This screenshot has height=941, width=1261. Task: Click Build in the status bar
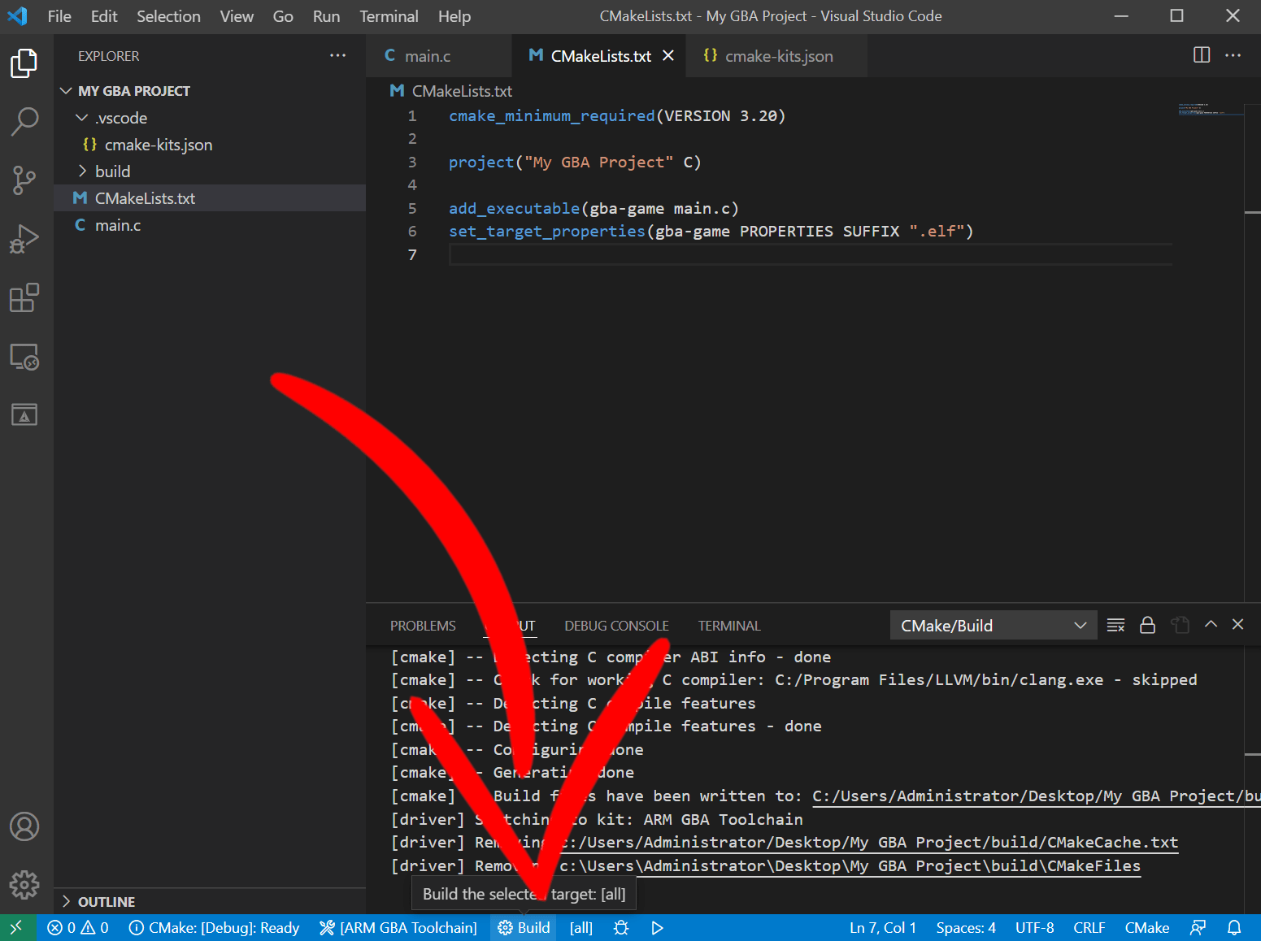point(523,927)
